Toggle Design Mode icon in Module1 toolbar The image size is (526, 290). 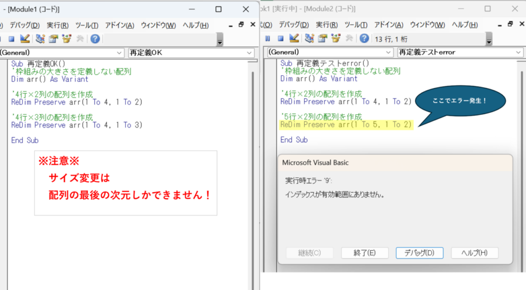[x=25, y=39]
